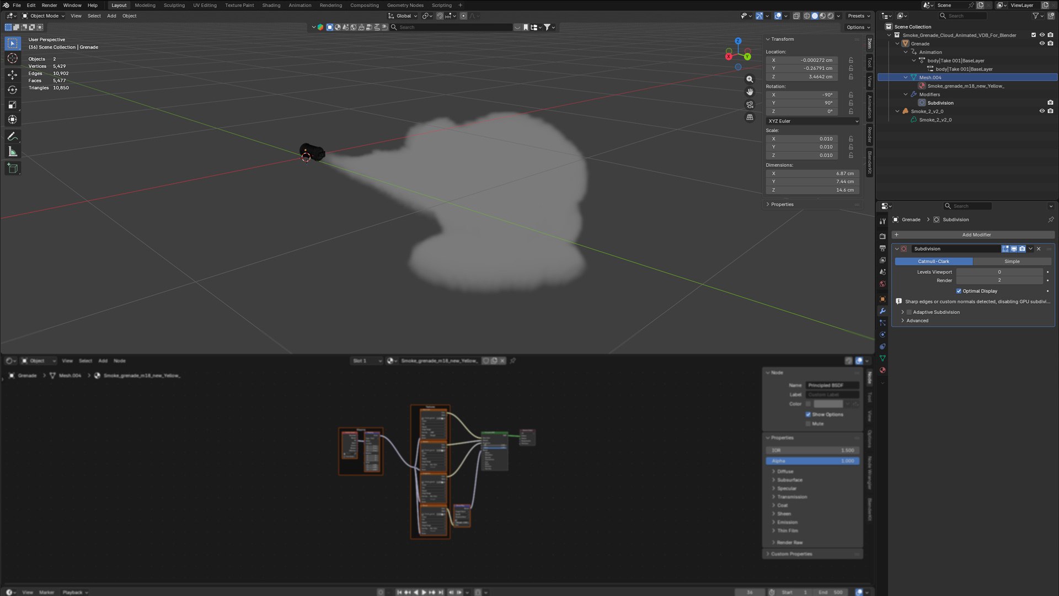Open the Modifiers wrench tab in properties
This screenshot has height=596, width=1059.
882,311
